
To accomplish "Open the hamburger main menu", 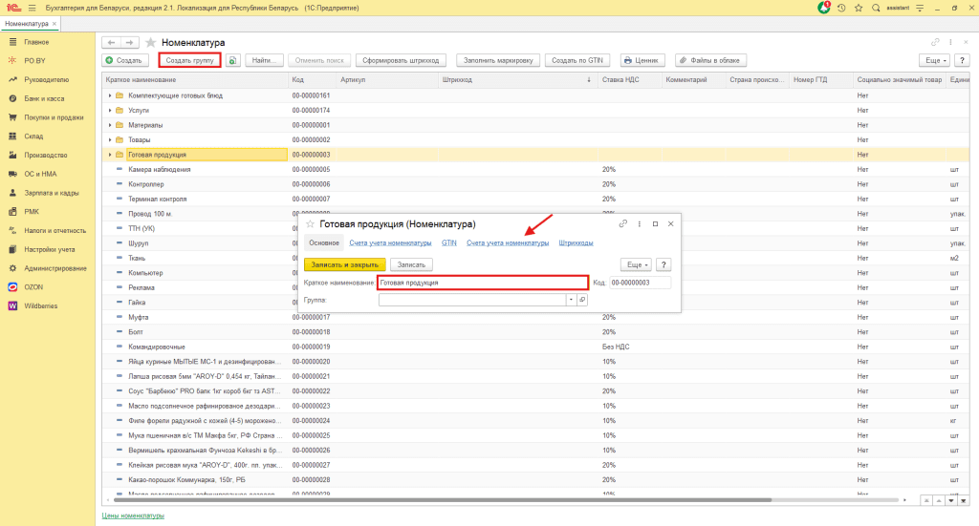I will (32, 8).
